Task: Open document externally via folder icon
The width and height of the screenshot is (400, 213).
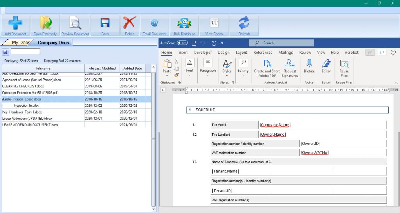Action: 45,23
